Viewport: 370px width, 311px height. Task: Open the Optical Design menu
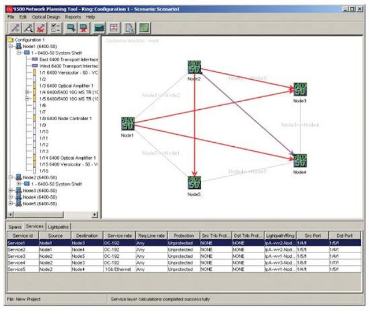point(46,17)
